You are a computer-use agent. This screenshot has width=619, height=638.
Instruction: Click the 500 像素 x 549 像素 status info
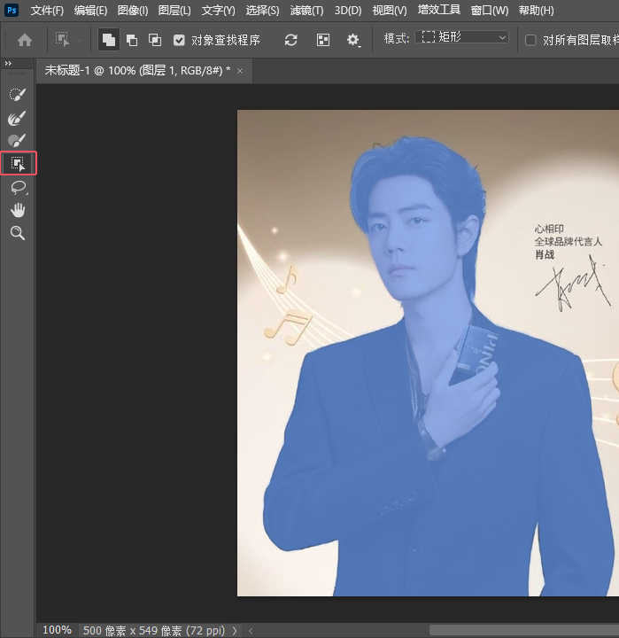point(154,631)
